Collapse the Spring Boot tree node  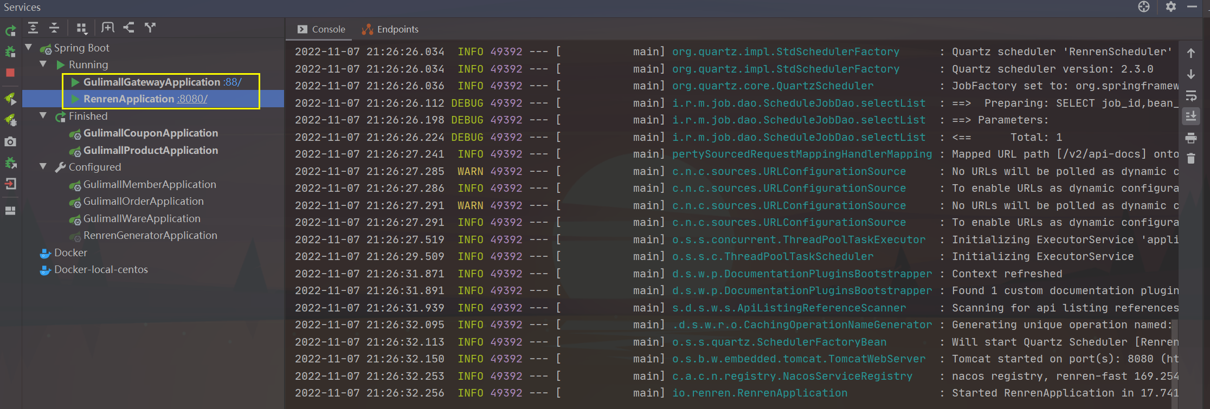pos(28,48)
